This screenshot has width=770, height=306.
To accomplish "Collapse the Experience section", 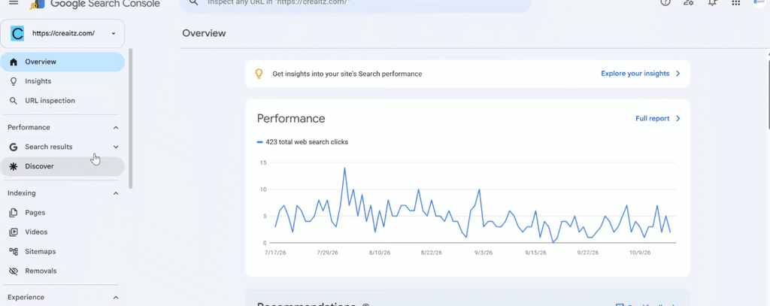I will pos(116,298).
